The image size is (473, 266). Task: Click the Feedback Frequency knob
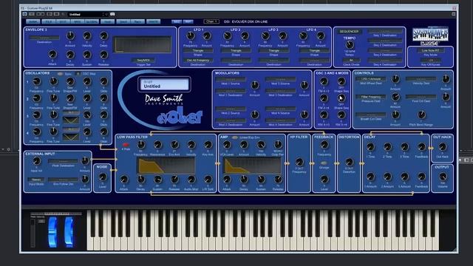324,145
